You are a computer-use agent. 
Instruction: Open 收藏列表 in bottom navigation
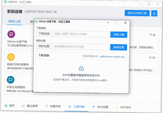coord(53,106)
